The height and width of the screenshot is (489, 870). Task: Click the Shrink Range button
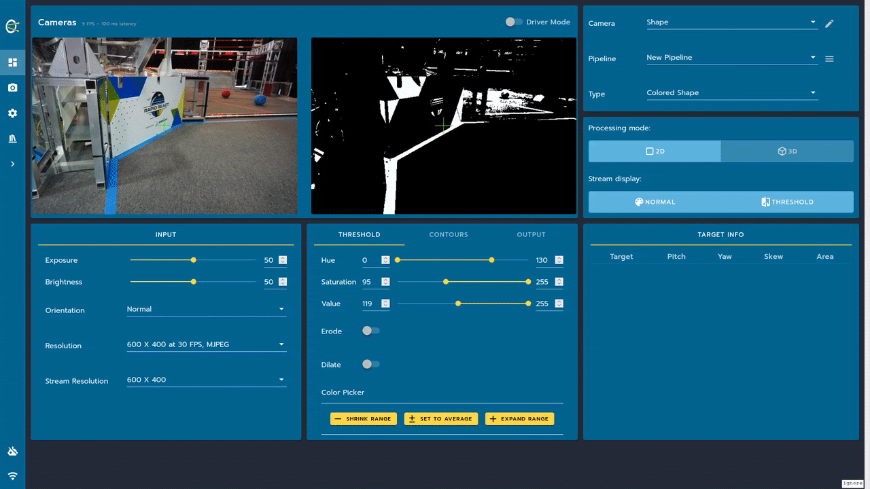click(364, 418)
